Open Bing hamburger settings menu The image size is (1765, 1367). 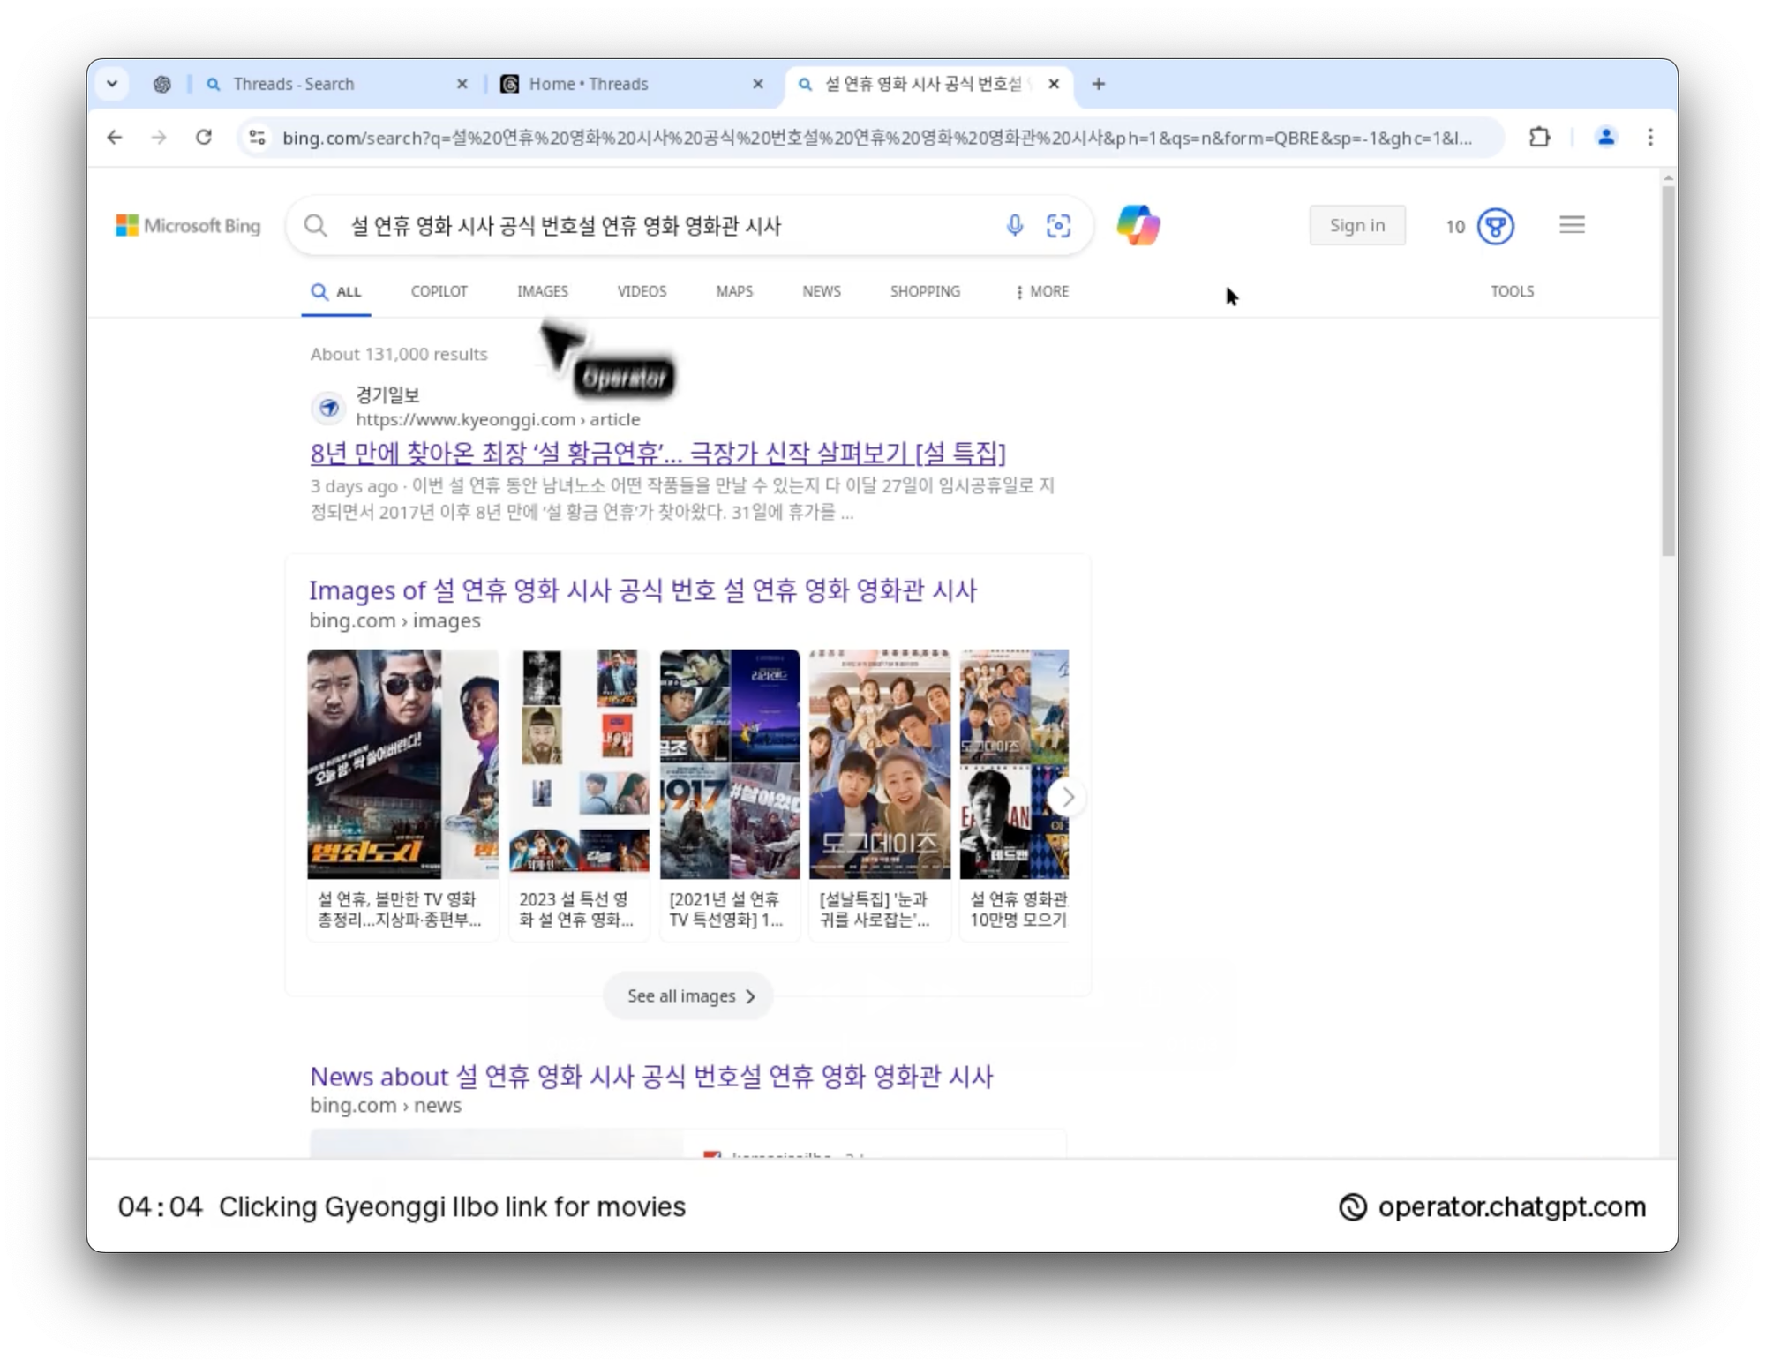1571,225
